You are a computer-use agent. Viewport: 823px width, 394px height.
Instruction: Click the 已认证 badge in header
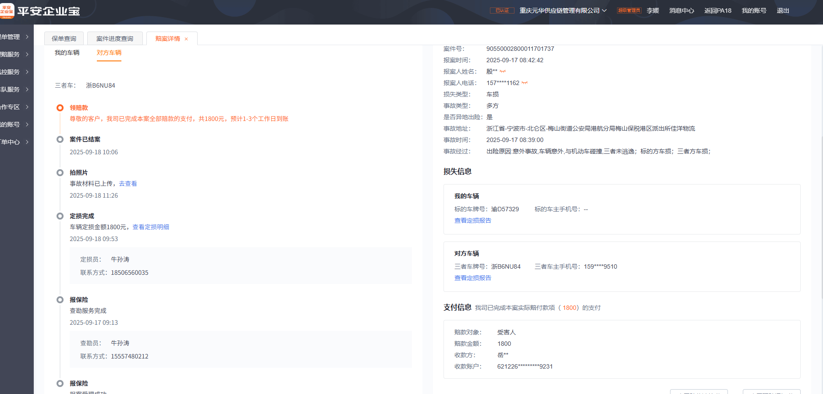click(502, 11)
